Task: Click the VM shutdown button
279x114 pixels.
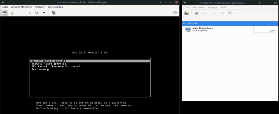Action: click(37, 13)
